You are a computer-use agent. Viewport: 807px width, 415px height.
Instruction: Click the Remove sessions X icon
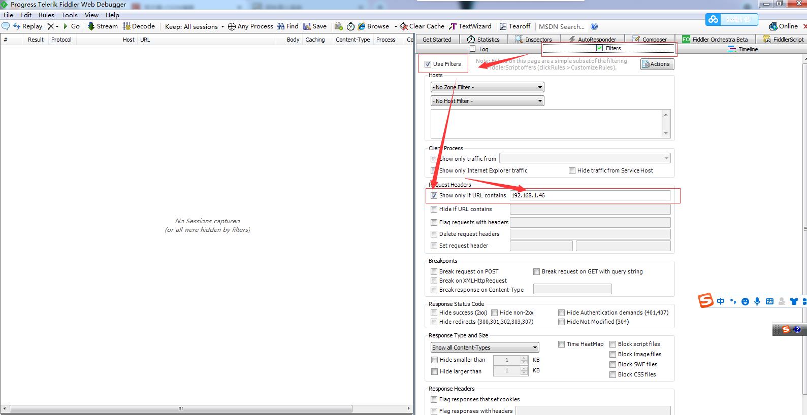pos(50,26)
